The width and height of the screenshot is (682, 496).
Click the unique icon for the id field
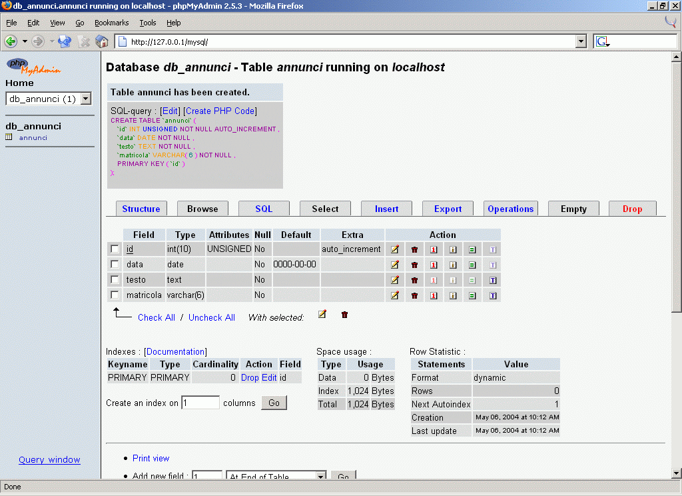click(x=472, y=249)
